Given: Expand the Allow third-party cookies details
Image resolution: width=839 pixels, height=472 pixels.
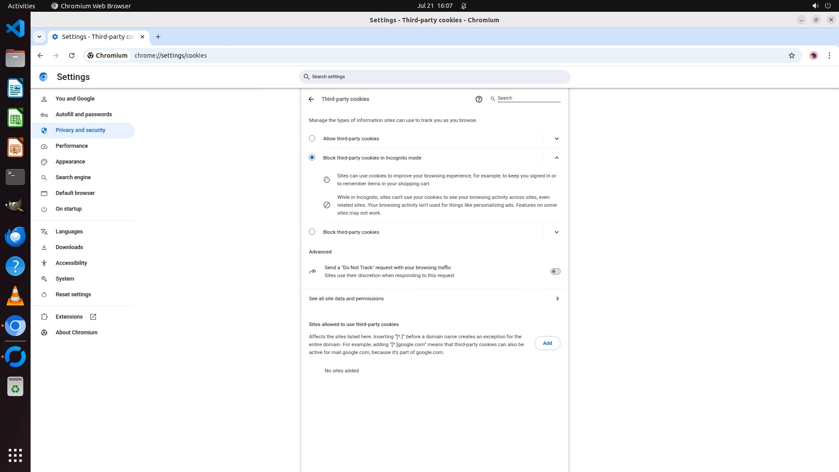Looking at the screenshot, I should (556, 139).
